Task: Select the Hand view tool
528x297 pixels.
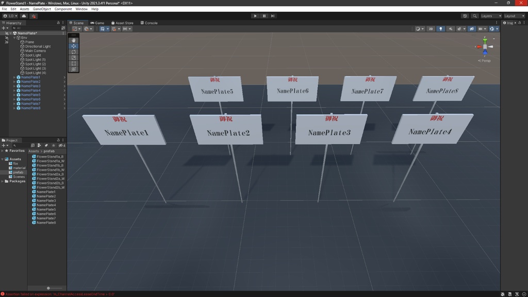Action: pyautogui.click(x=73, y=40)
